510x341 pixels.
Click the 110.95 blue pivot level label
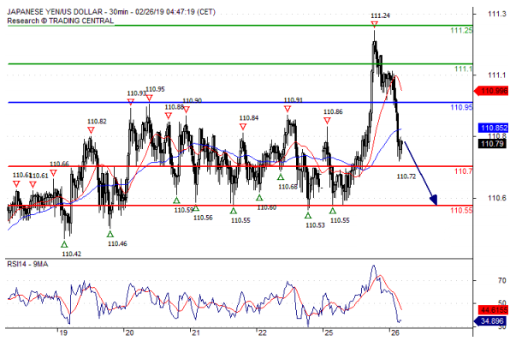pyautogui.click(x=461, y=107)
